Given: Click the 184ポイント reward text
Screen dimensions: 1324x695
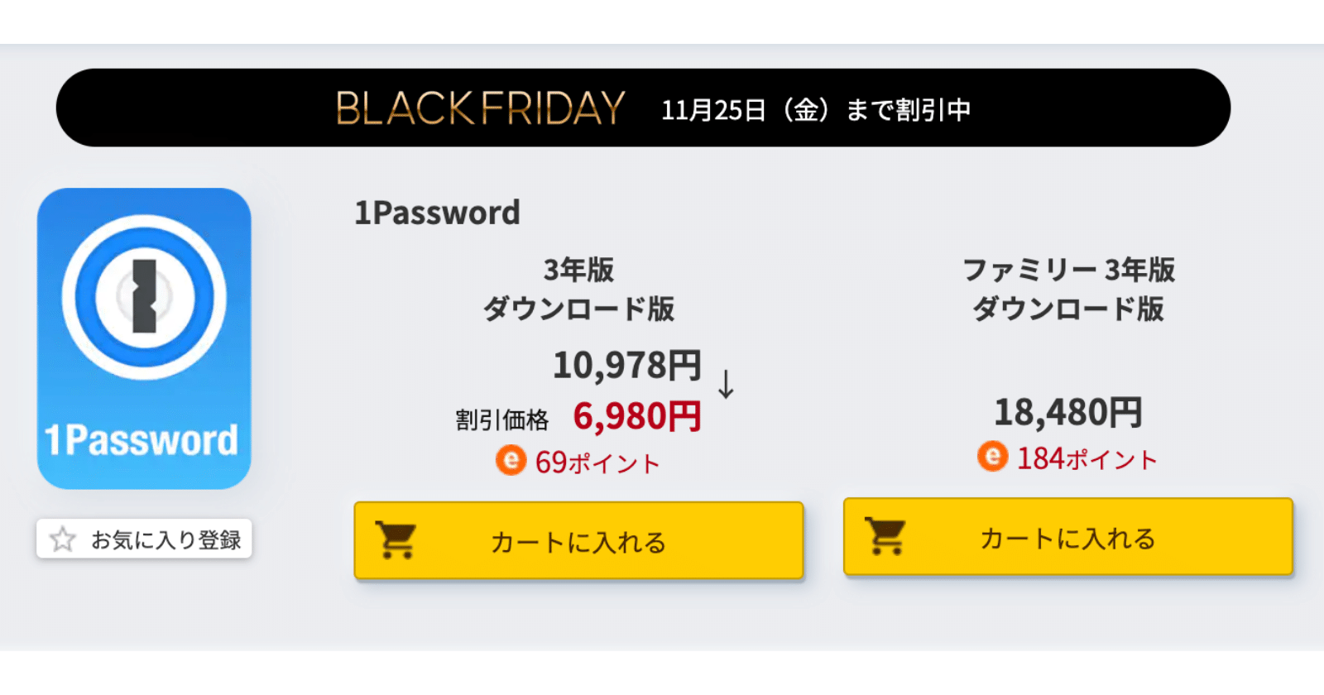Looking at the screenshot, I should pos(1087,458).
